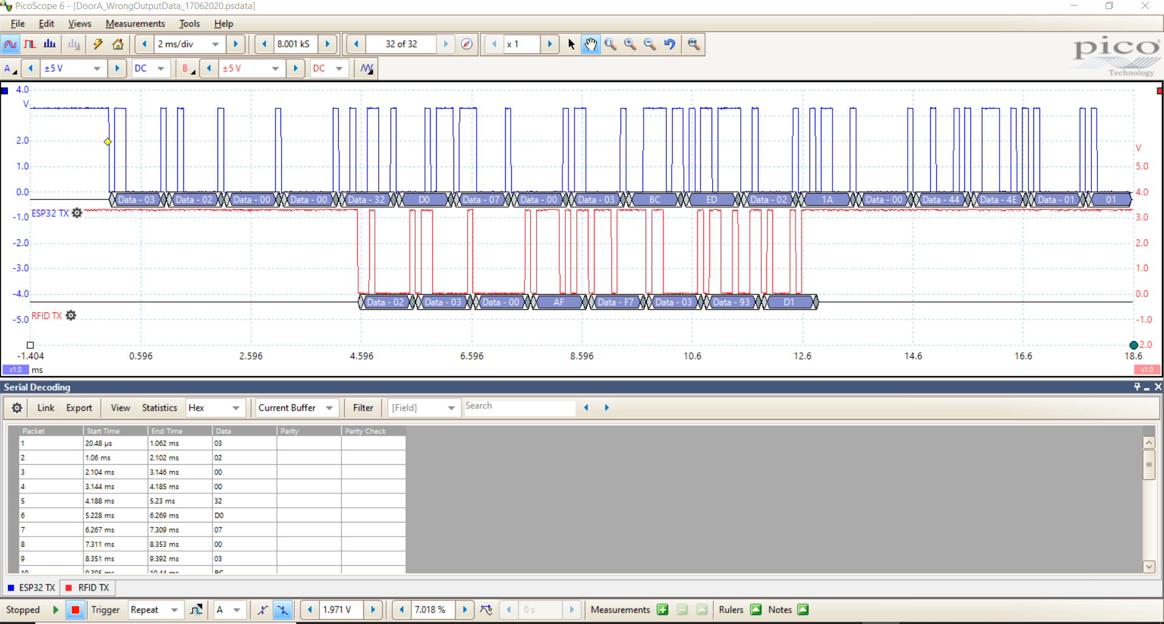
Task: Click the Zoom Out magnifier
Action: point(650,44)
